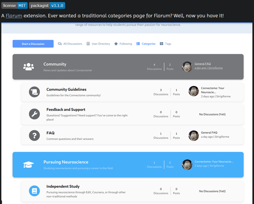Click the Following star icon

(116, 44)
